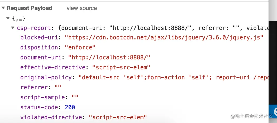Click the "http://localhost:8888/" document-uri value

109,57
